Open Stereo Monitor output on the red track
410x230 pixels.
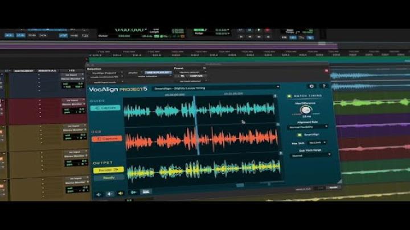[x=73, y=104]
